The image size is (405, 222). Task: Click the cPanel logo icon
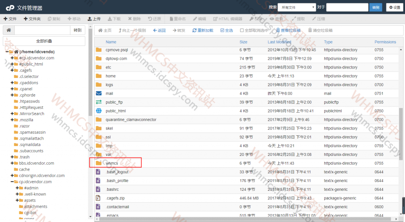(x=10, y=8)
